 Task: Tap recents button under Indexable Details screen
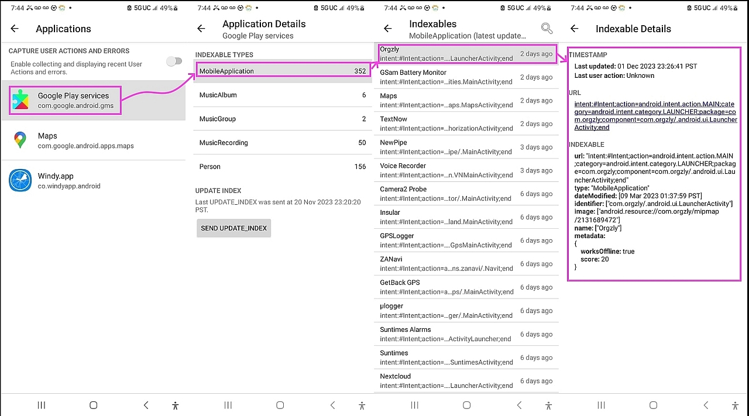pos(602,405)
